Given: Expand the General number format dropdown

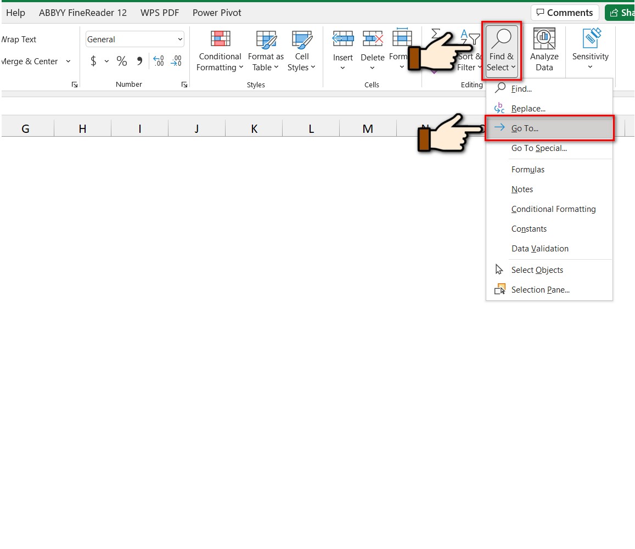Looking at the screenshot, I should 180,40.
